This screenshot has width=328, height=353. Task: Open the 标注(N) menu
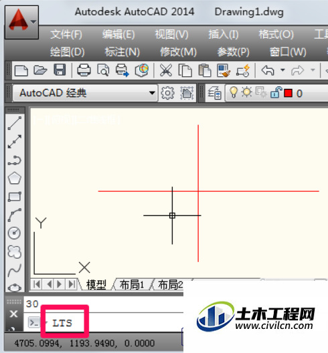[x=122, y=52]
